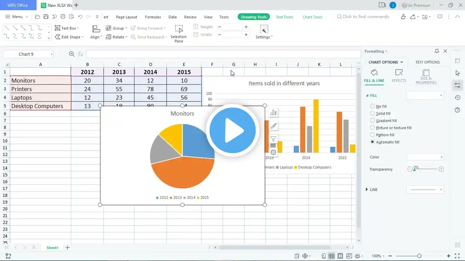This screenshot has height=261, width=465.
Task: Close the Formatting pane
Action: 445,51
